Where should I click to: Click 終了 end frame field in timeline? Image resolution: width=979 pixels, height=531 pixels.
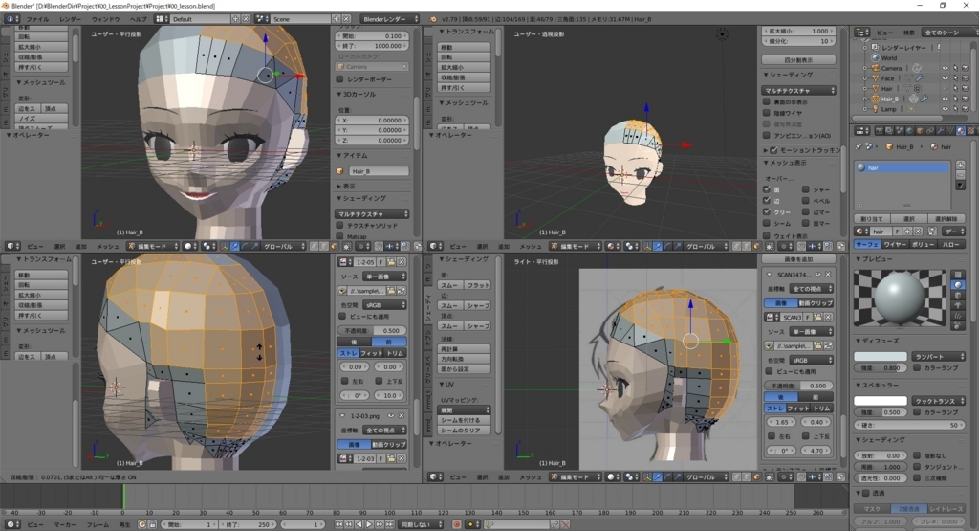click(x=248, y=524)
